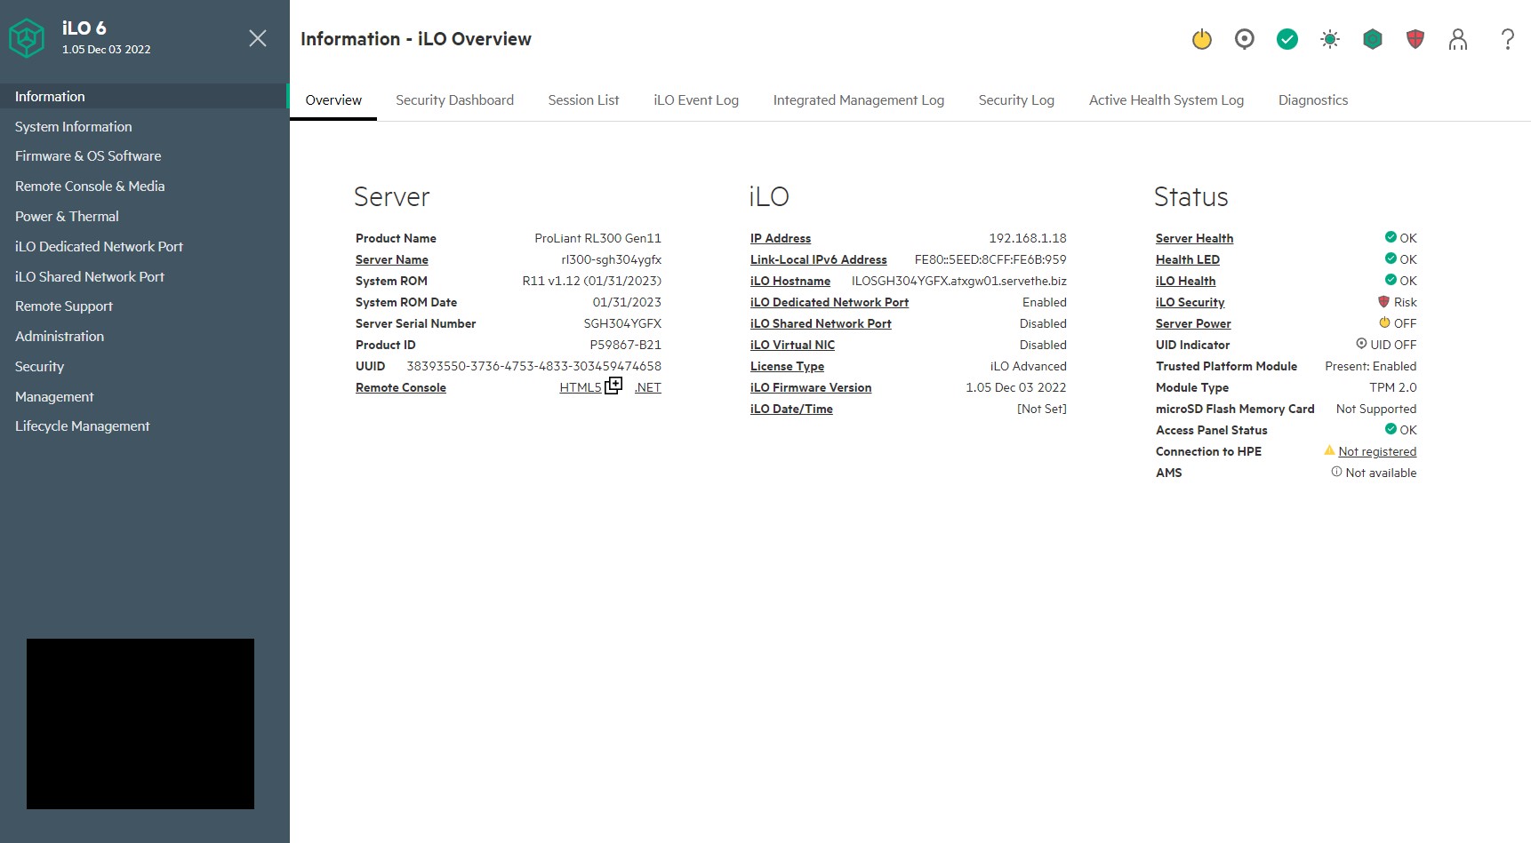Switch to the Diagnostics tab
Viewport: 1531px width, 843px height.
(1313, 100)
